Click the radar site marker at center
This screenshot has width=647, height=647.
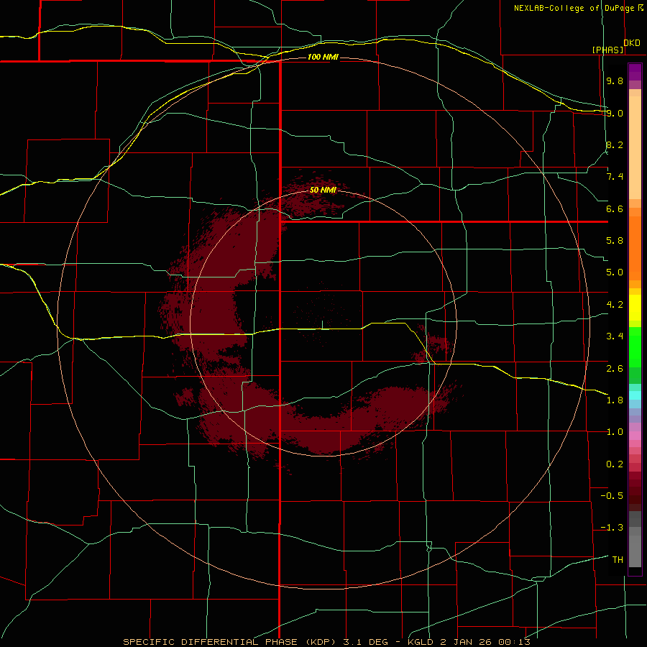pyautogui.click(x=322, y=325)
